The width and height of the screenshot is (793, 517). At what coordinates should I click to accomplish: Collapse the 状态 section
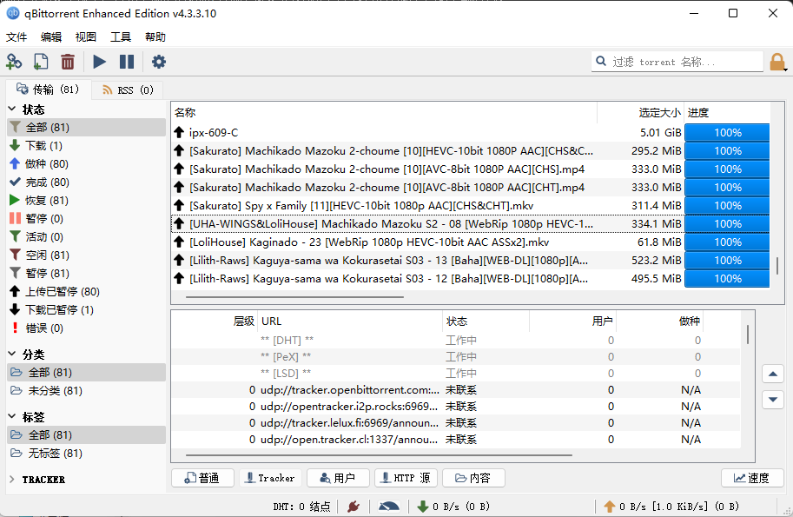click(x=12, y=109)
